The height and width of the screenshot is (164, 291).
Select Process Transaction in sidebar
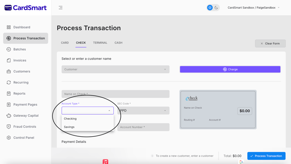click(26, 38)
